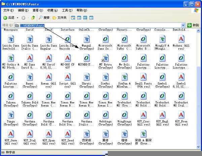Open the File menu
This screenshot has height=156, width=202.
pos(8,10)
